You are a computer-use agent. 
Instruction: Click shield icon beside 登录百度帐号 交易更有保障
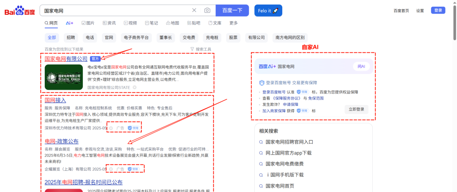[x=262, y=83]
